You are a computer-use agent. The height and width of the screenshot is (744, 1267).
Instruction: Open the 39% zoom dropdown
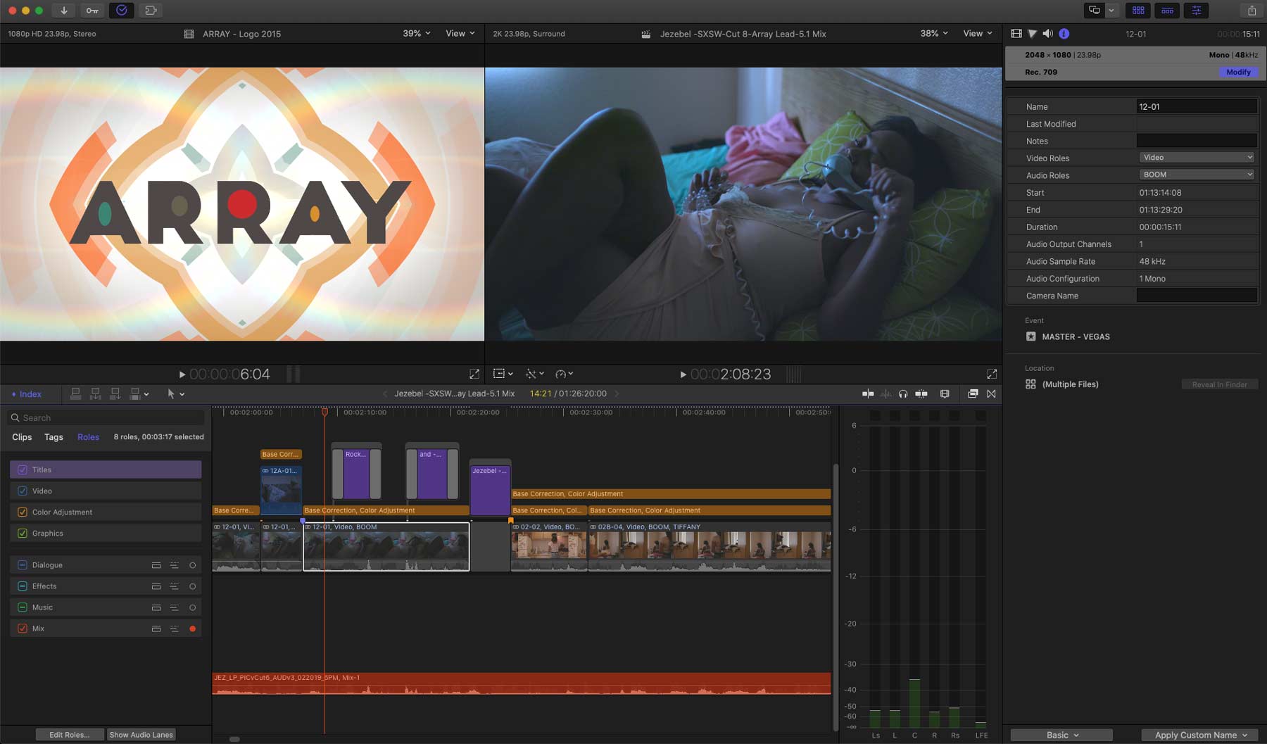click(417, 34)
